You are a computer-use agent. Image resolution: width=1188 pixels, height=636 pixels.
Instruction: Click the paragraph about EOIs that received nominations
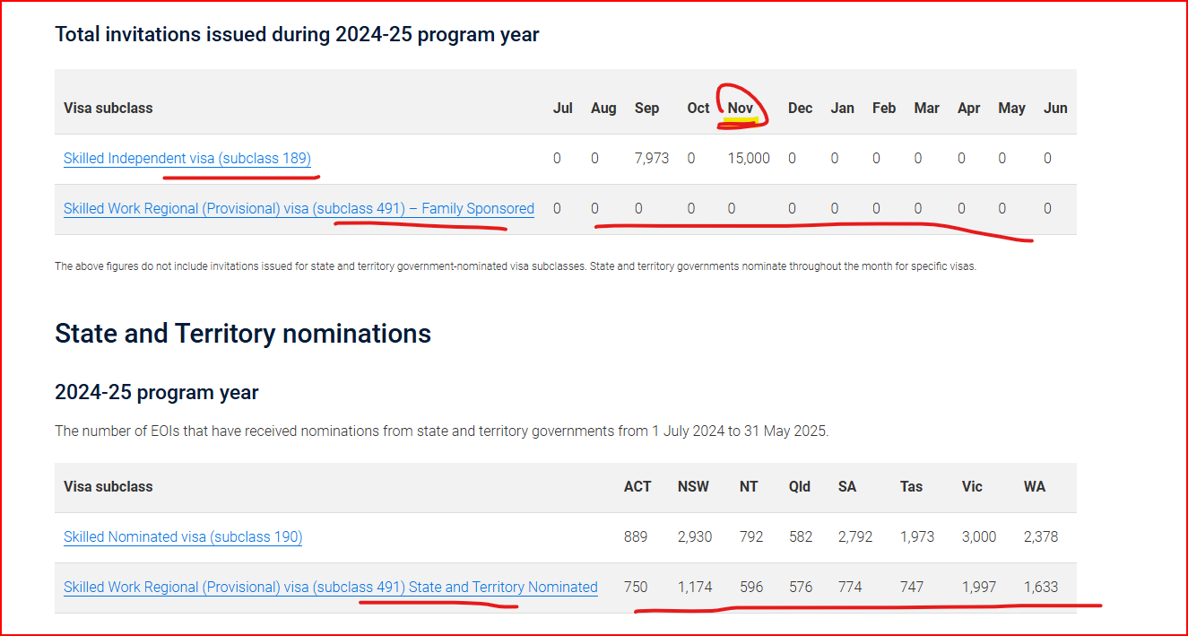click(442, 431)
